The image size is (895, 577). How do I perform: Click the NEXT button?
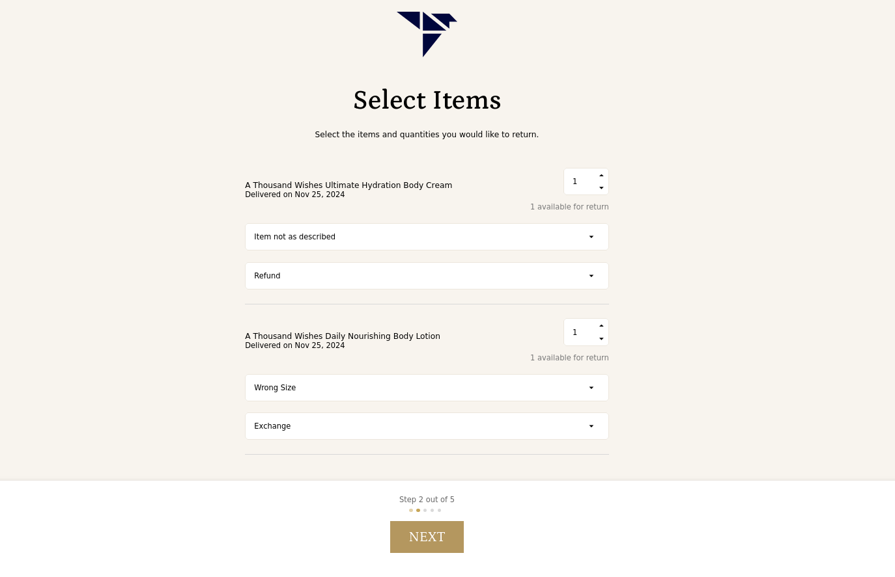pyautogui.click(x=427, y=537)
